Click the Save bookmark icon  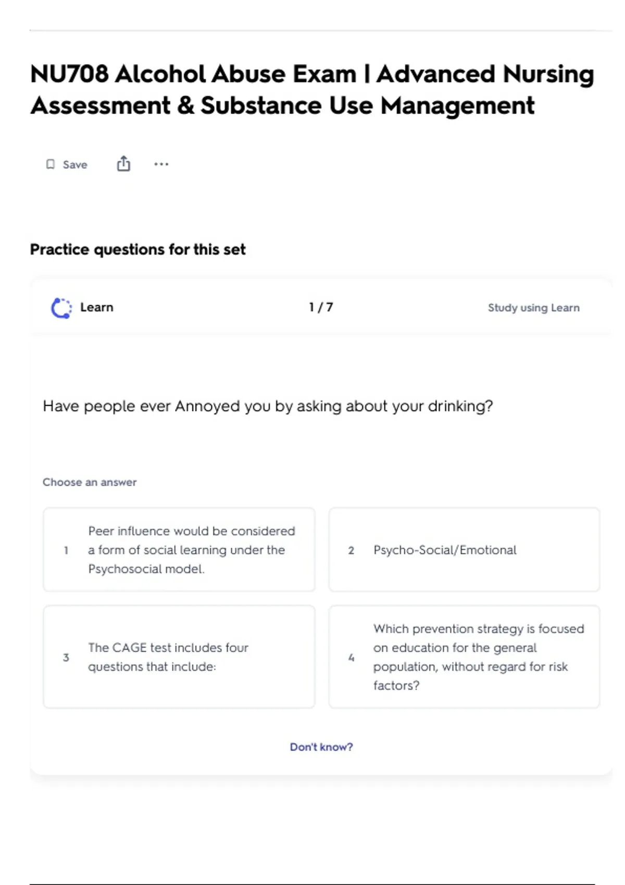point(51,165)
